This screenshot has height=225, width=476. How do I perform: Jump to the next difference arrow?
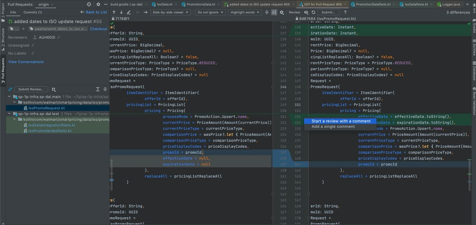pos(121,12)
